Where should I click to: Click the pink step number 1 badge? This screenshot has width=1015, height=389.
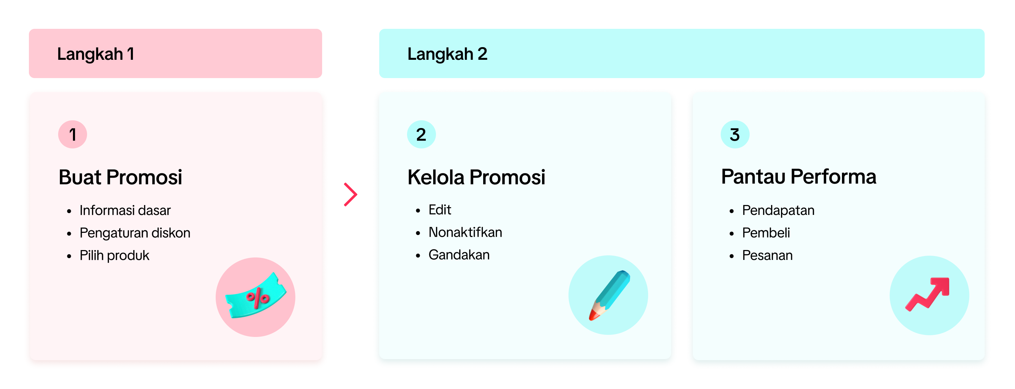73,134
